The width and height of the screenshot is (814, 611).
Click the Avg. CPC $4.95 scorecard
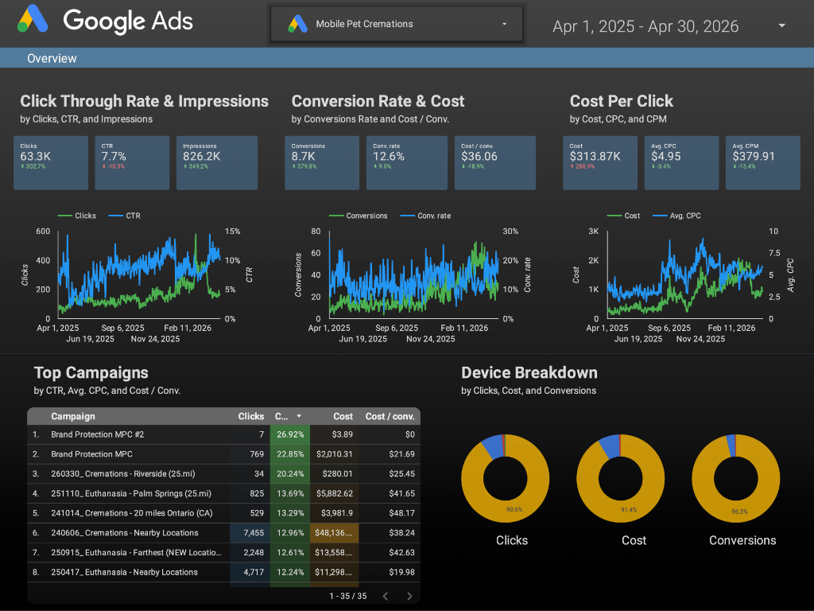pos(681,162)
